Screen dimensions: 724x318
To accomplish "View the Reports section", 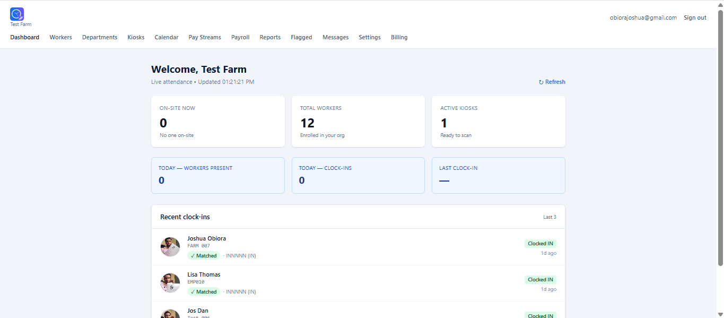I will pos(270,37).
